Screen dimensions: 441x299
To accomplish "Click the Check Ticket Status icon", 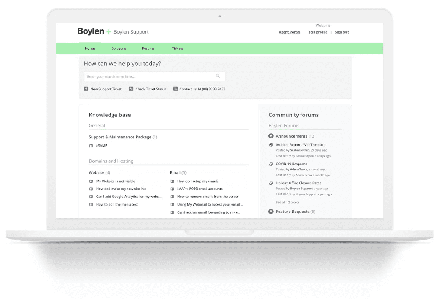I will coord(131,89).
